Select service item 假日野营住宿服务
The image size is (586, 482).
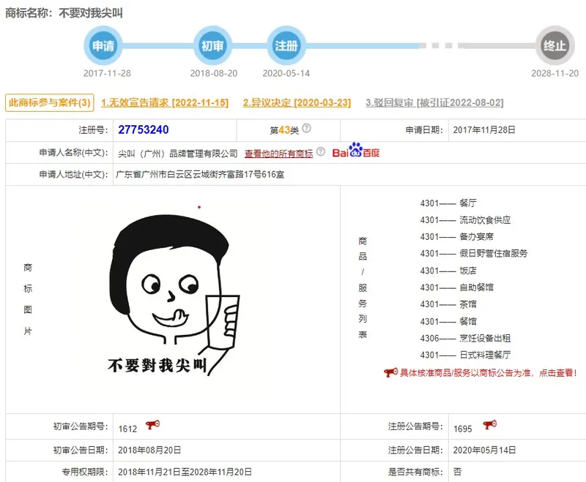pos(494,254)
